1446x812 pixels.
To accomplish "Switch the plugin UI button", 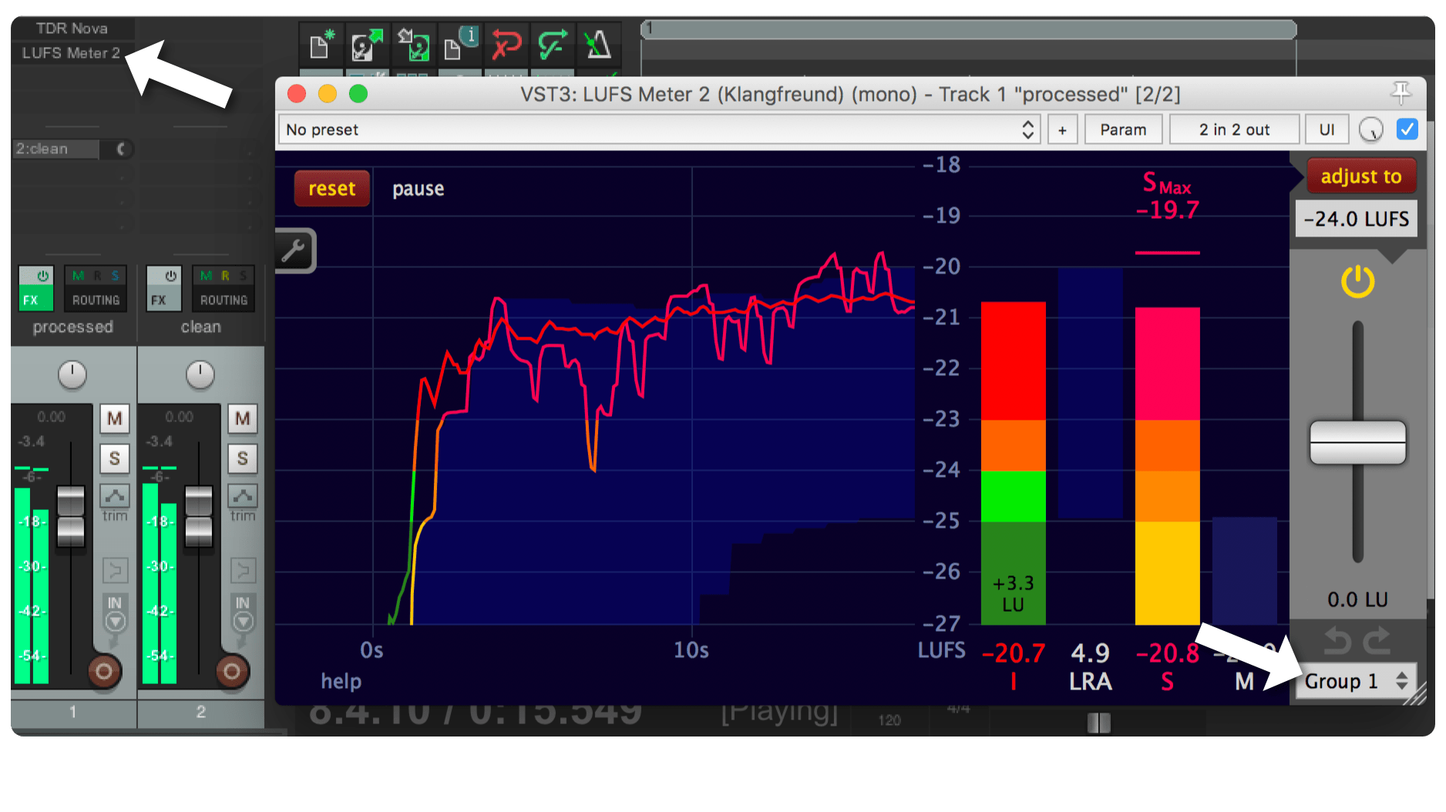I will 1327,129.
